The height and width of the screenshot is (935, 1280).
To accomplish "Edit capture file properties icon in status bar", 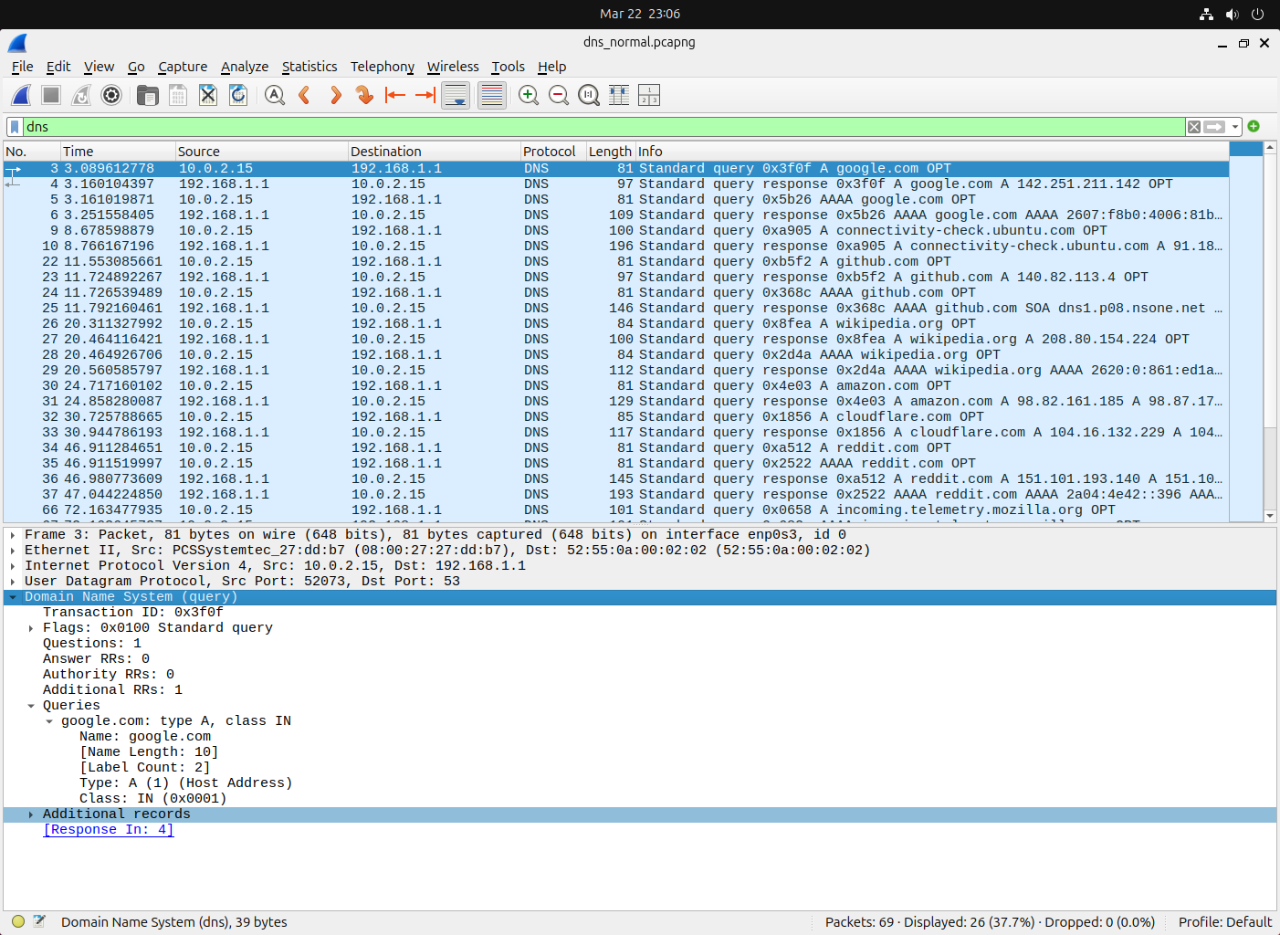I will coord(39,922).
